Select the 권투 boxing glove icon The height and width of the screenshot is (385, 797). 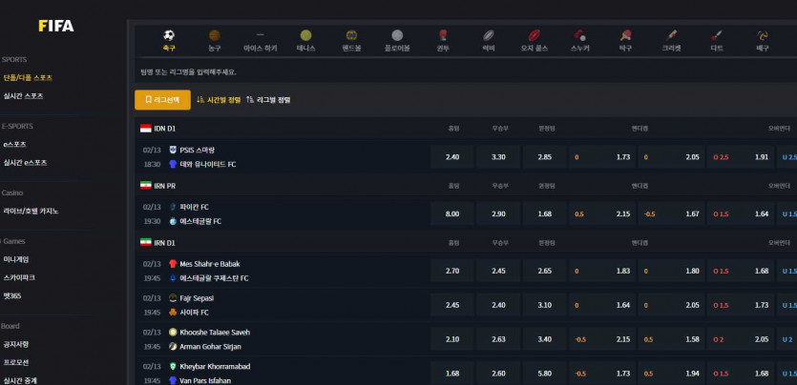(443, 35)
